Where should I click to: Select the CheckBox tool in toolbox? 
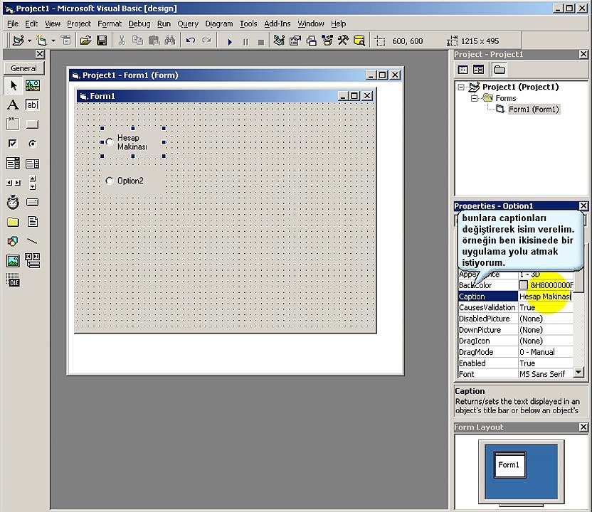[x=13, y=144]
